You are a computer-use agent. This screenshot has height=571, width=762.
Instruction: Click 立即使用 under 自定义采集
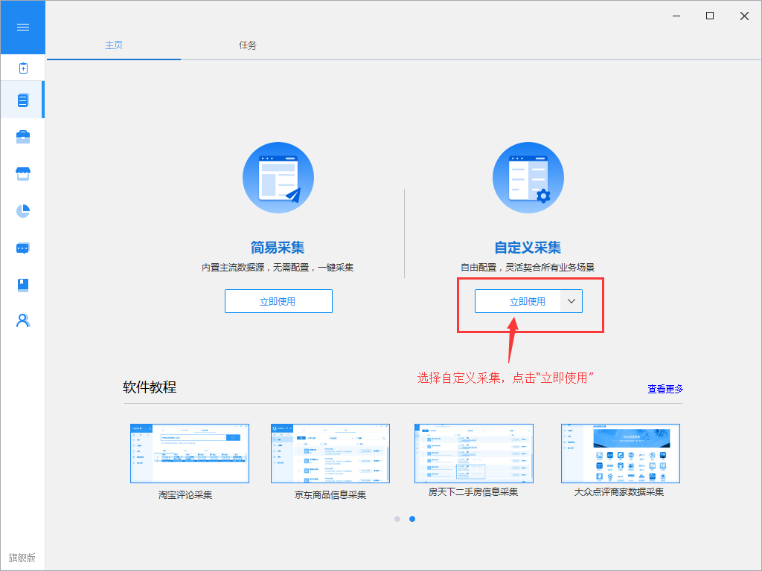tap(518, 301)
